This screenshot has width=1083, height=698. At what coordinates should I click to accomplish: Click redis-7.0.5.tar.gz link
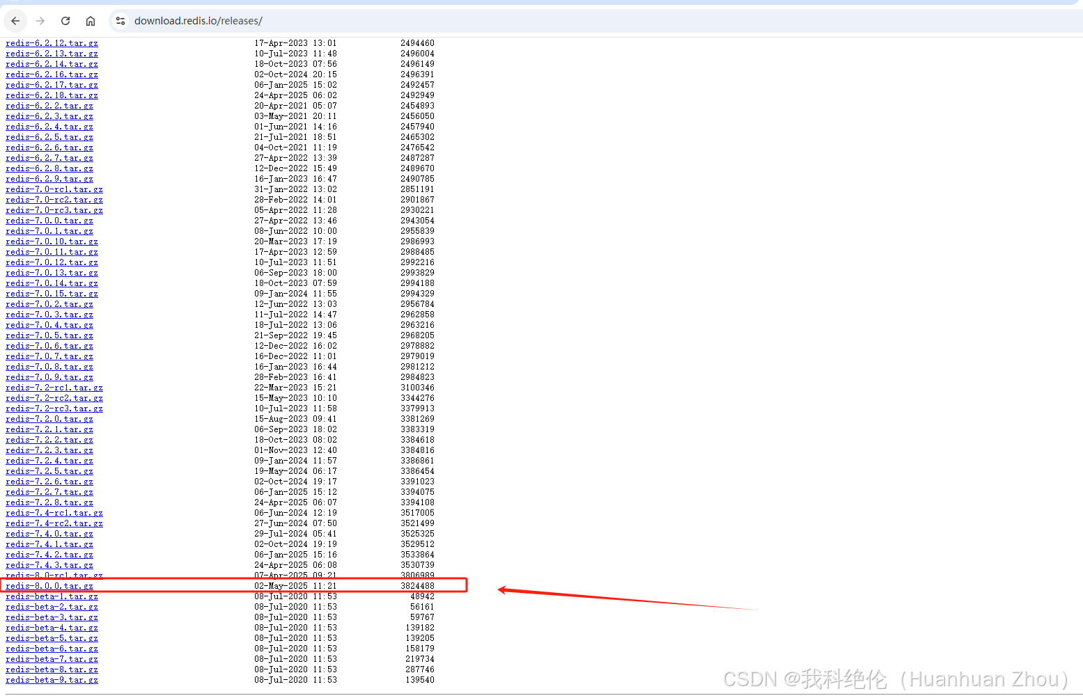(49, 335)
